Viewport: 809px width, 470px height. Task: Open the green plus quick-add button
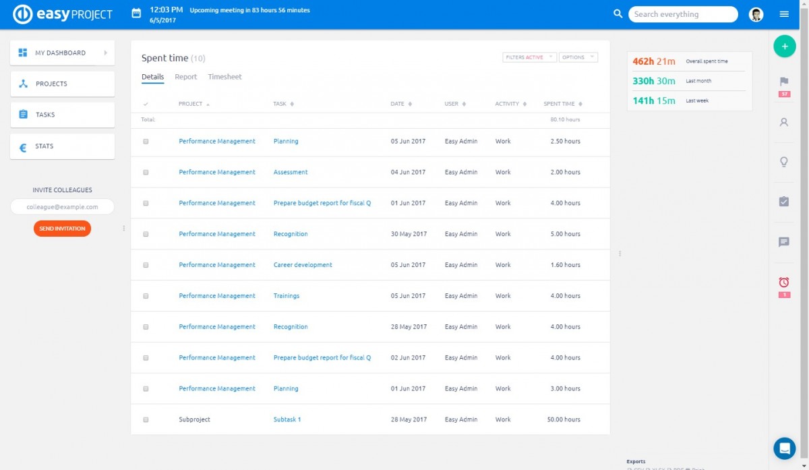click(x=784, y=46)
